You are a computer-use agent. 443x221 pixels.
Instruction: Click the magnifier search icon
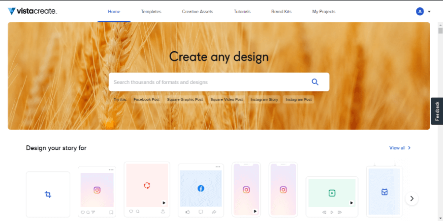coord(315,82)
